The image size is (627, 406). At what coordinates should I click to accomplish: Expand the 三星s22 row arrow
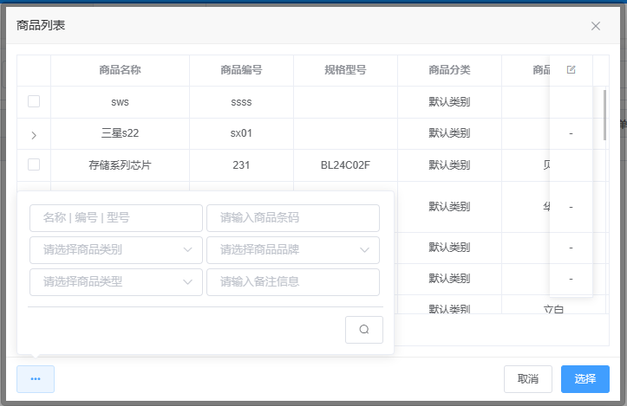click(x=34, y=134)
